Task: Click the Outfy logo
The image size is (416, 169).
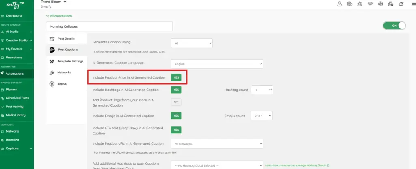Action: coord(16,4)
